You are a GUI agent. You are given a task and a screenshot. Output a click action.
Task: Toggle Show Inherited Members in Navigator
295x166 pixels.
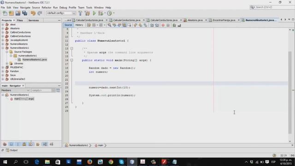click(x=5, y=144)
